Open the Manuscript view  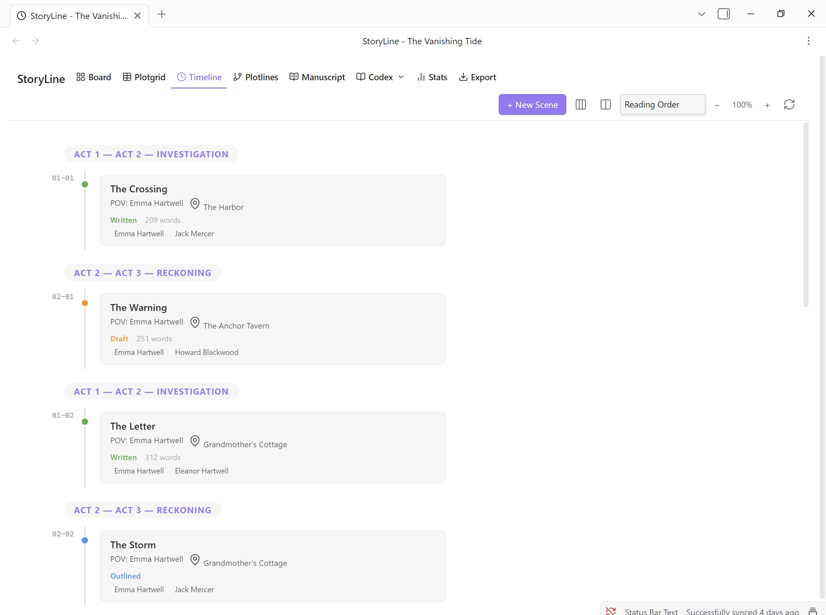[x=317, y=77]
